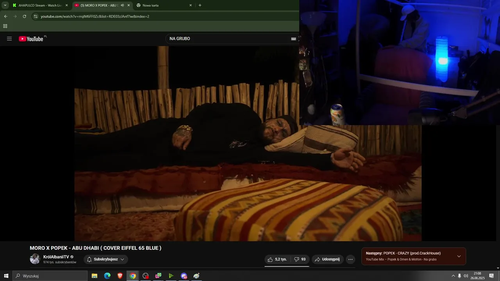Go forward in browser history
Screen dimensions: 500x281
coord(15,16)
